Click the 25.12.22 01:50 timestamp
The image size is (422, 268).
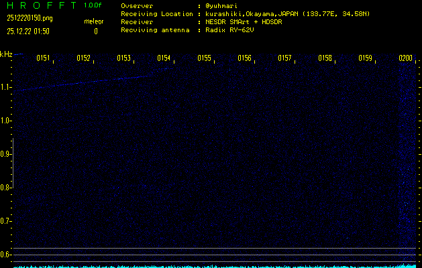tap(30, 31)
